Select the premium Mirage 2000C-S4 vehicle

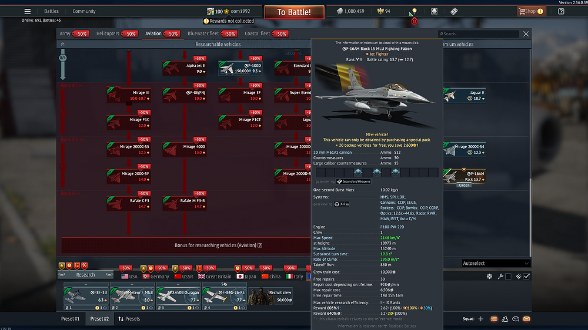pyautogui.click(x=465, y=149)
